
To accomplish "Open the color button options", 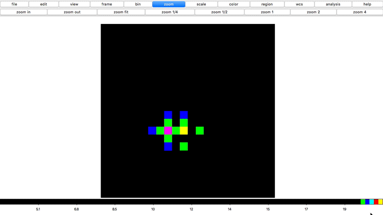I will tap(234, 4).
